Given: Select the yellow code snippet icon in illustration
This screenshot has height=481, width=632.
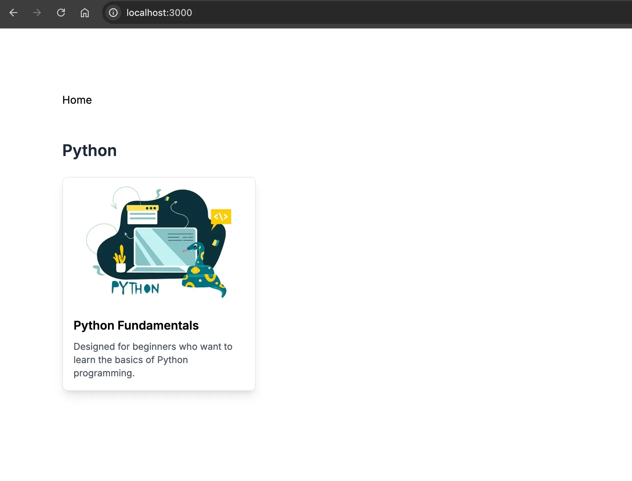Looking at the screenshot, I should click(x=221, y=217).
